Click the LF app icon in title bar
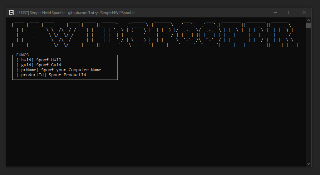Screen dimensions: 320x175 (x=11, y=12)
